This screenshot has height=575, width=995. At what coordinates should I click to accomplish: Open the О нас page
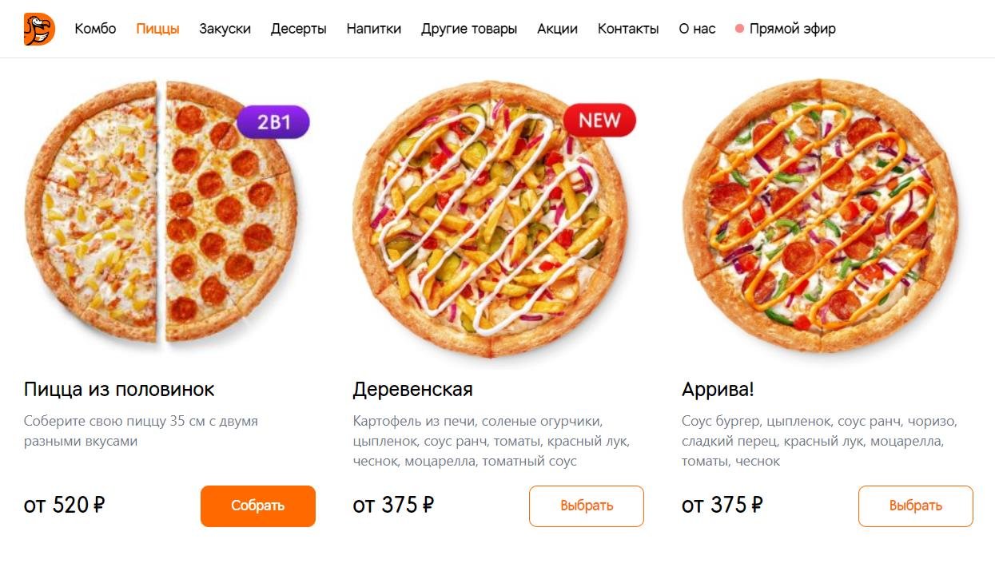pyautogui.click(x=697, y=29)
